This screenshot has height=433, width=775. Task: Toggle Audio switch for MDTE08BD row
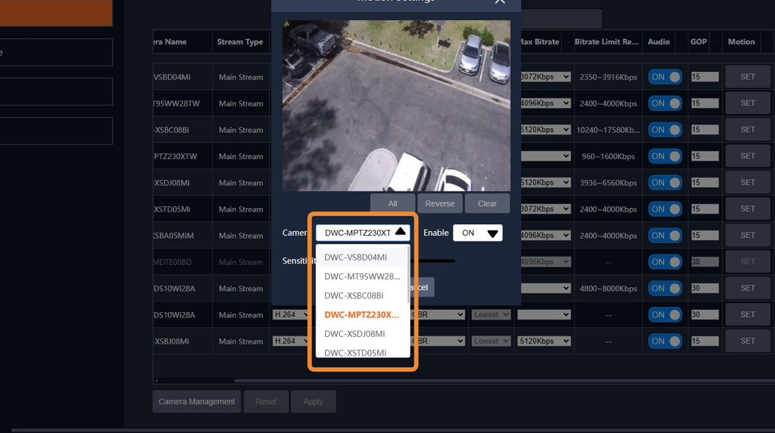[x=665, y=262]
